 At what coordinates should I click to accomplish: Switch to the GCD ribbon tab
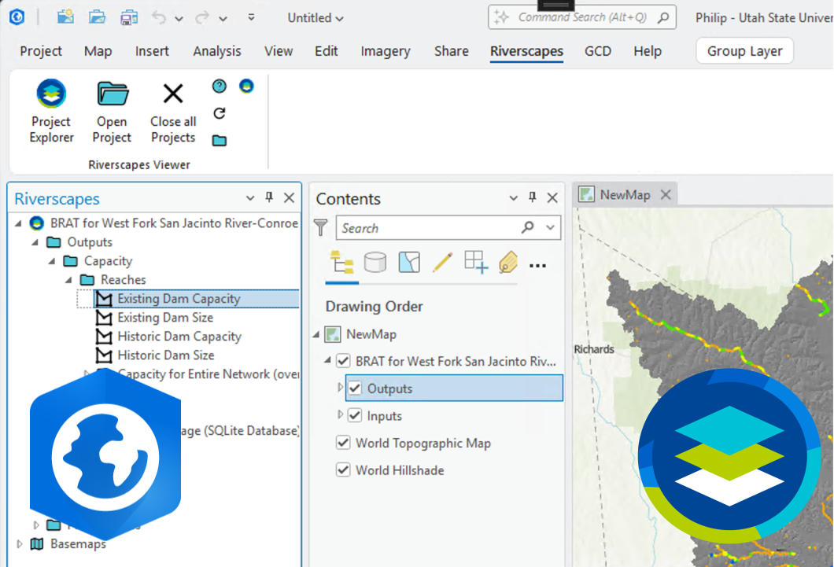pyautogui.click(x=598, y=51)
